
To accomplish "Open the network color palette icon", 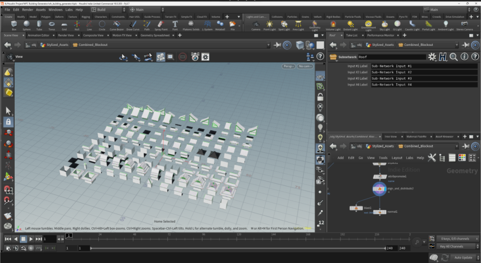I will [x=462, y=157].
